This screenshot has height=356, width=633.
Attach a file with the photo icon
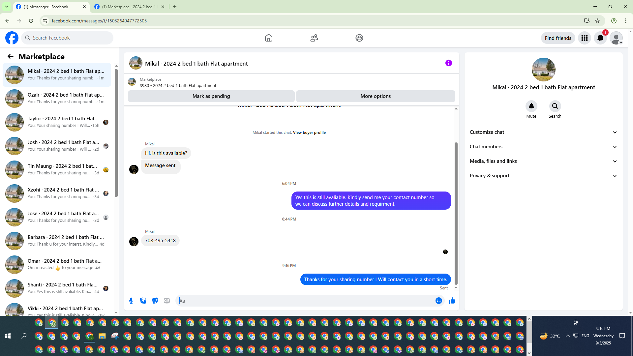(143, 301)
